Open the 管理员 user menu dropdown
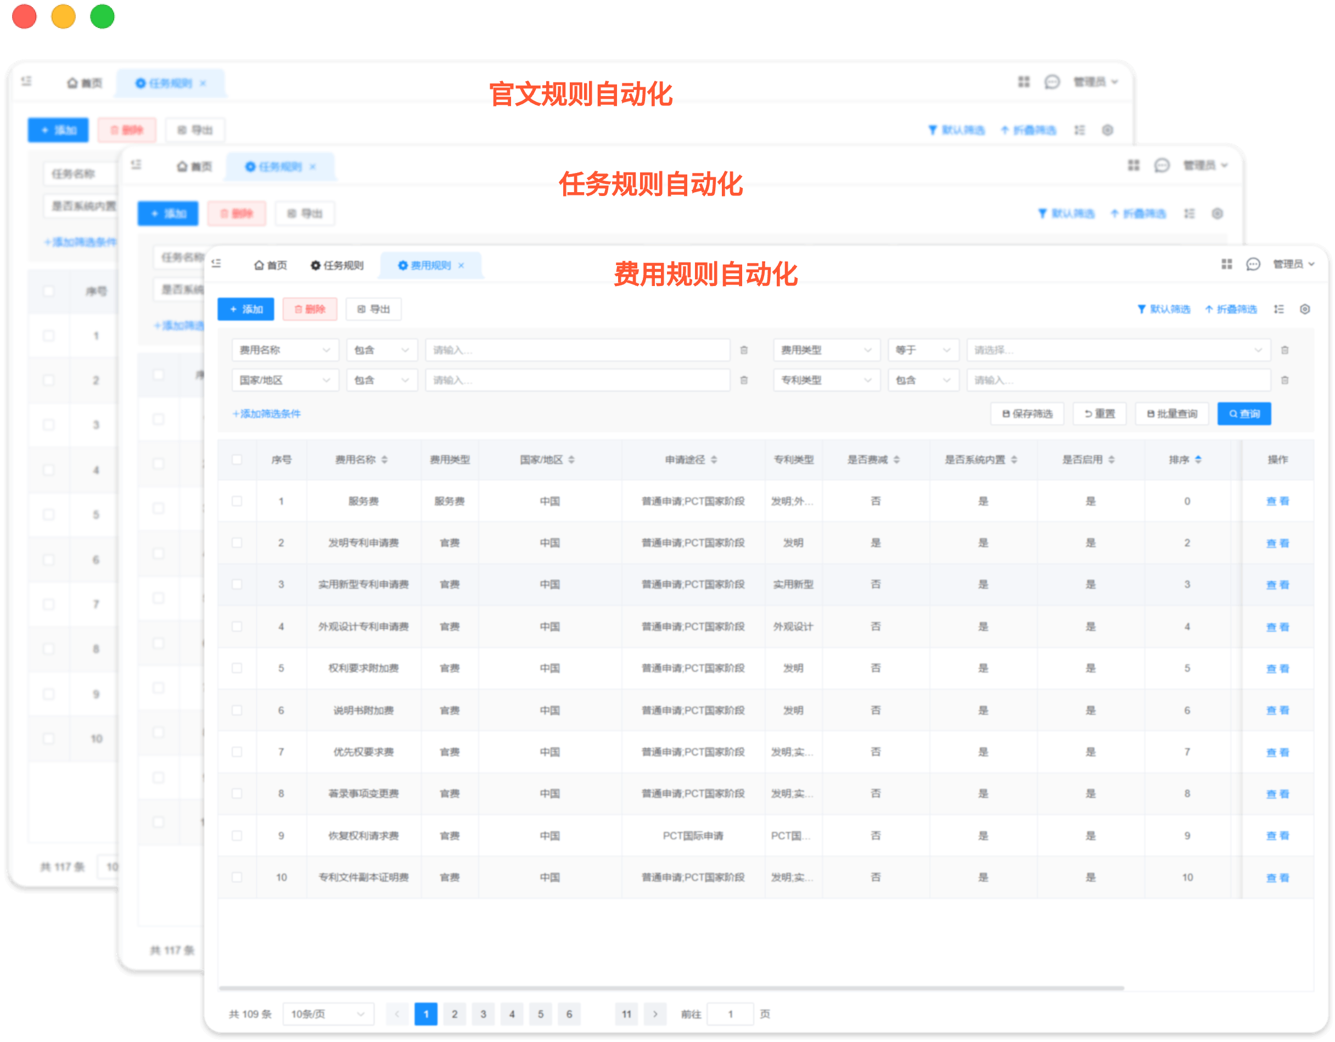Image resolution: width=1335 pixels, height=1042 pixels. pyautogui.click(x=1290, y=264)
